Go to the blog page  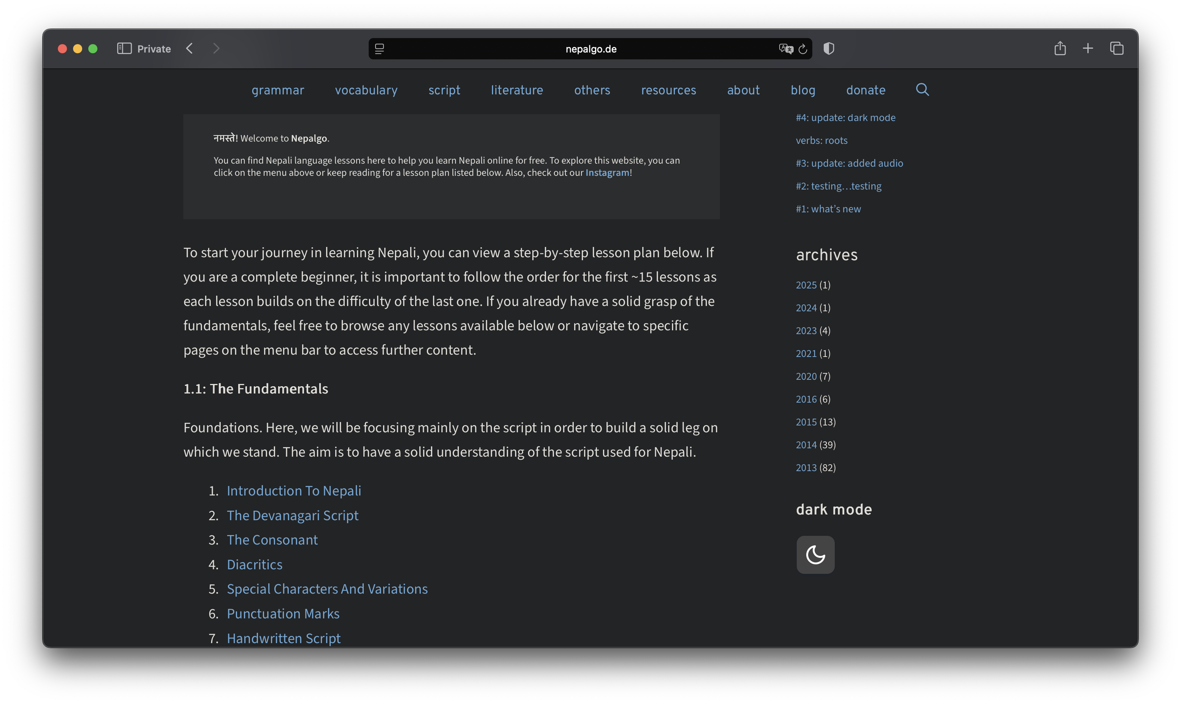[803, 90]
